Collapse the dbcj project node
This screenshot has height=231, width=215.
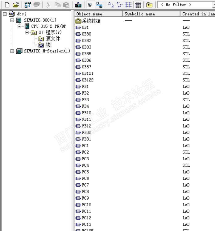[5, 14]
